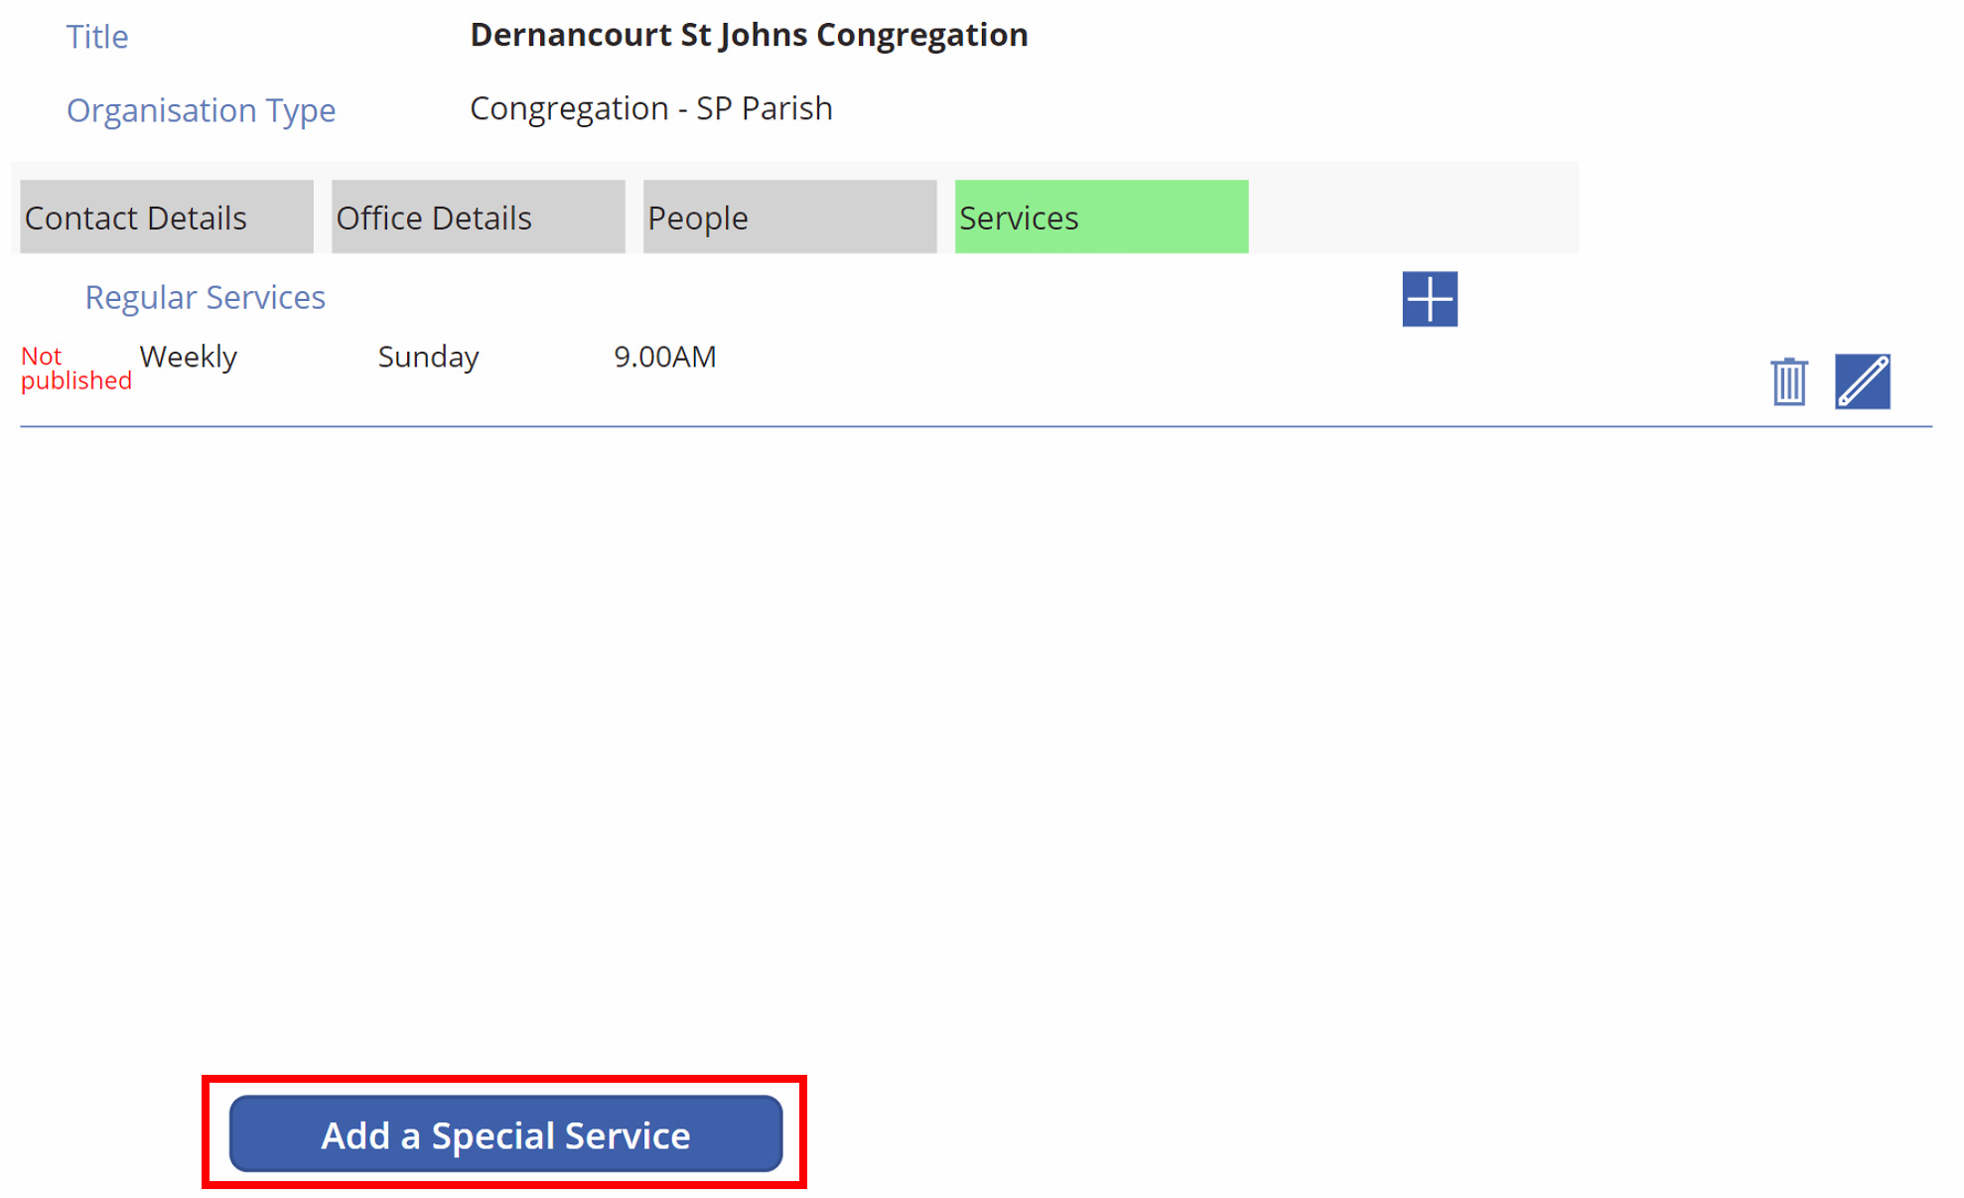Viewport: 1964px width, 1198px height.
Task: Open the Contact Details tab
Action: click(167, 217)
